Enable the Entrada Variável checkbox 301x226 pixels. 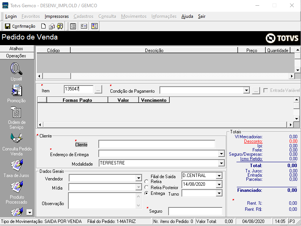coord(266,90)
